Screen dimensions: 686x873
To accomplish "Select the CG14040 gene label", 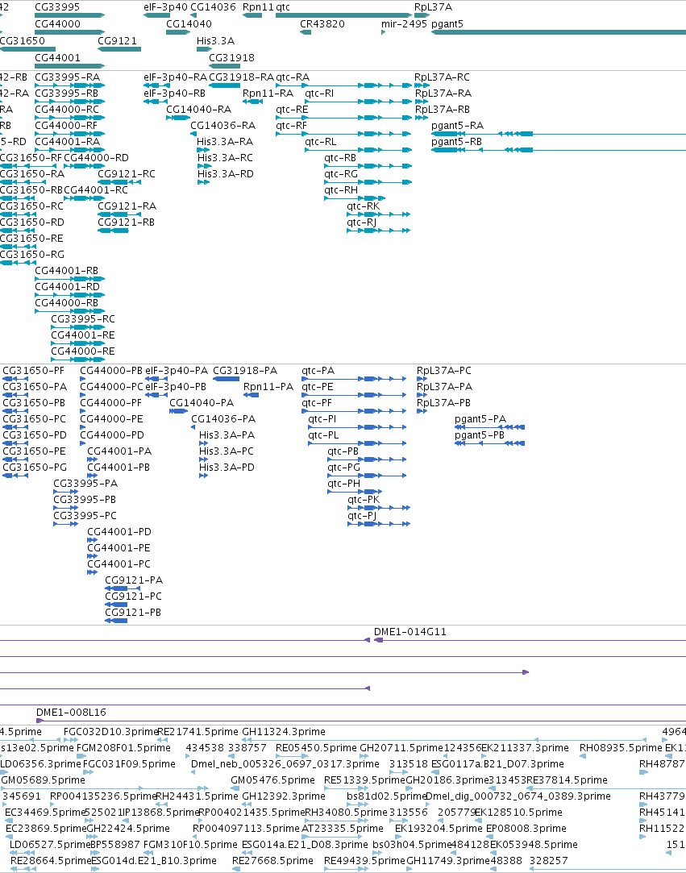I will [x=189, y=24].
